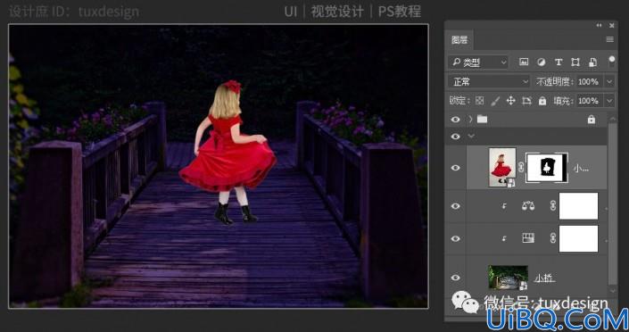The height and width of the screenshot is (332, 629).
Task: Collapse the expanded second layer group
Action: click(x=471, y=137)
